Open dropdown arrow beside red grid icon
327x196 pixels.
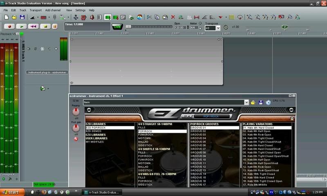(49, 18)
